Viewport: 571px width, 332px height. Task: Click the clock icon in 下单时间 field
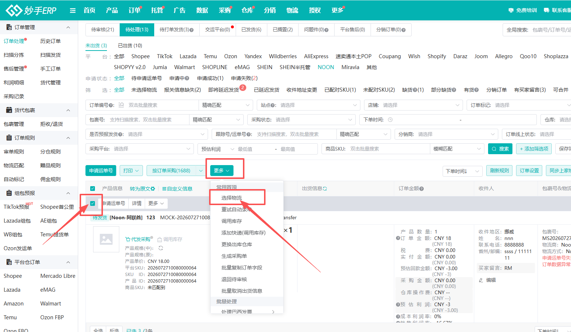[390, 120]
